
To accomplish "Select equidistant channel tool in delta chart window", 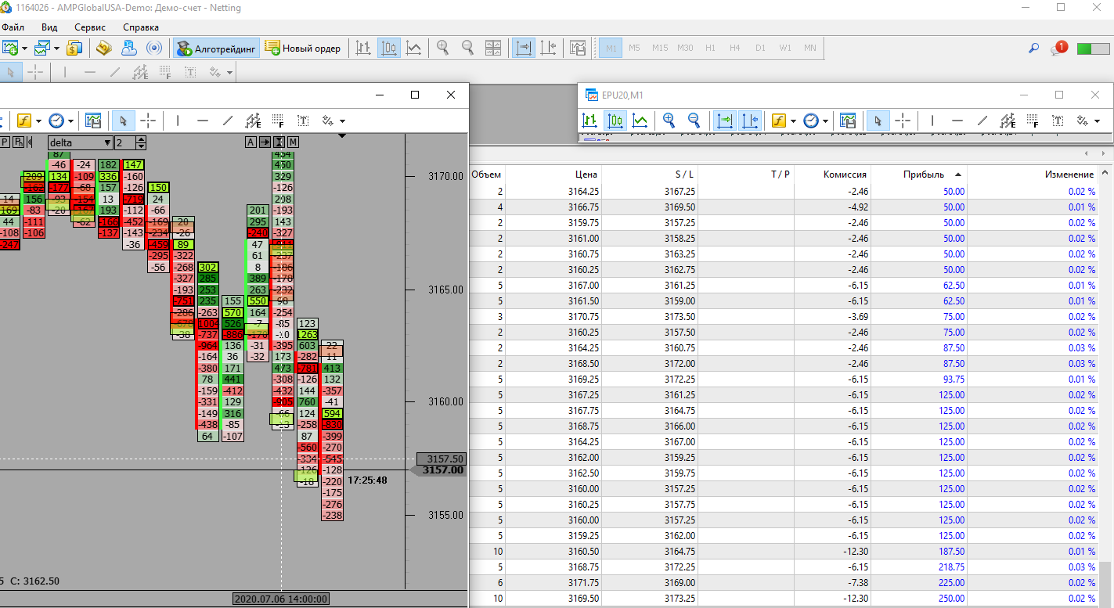I will [253, 121].
